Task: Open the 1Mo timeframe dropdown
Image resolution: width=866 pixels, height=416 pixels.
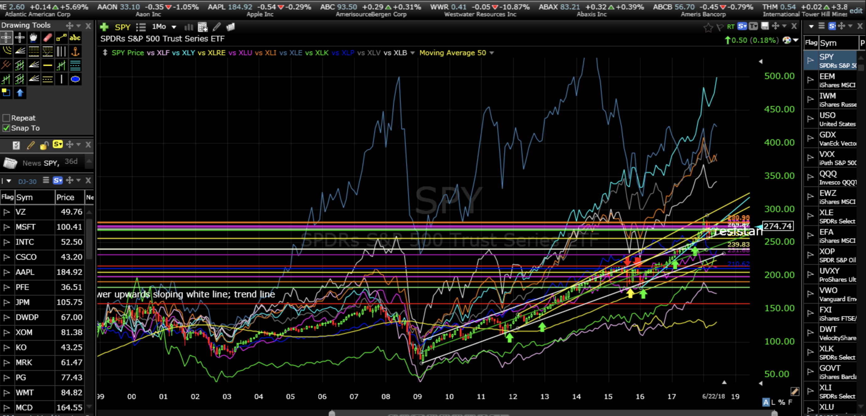Action: pyautogui.click(x=174, y=27)
